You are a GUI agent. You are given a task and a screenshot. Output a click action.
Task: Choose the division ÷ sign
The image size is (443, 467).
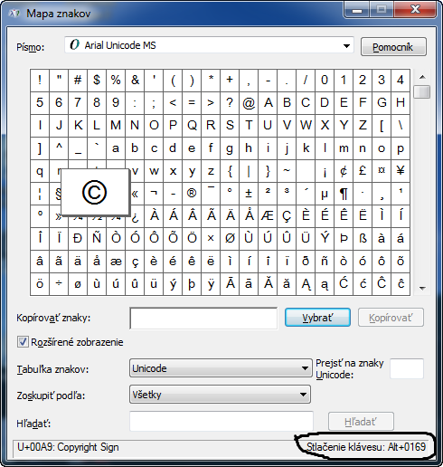pos(59,284)
